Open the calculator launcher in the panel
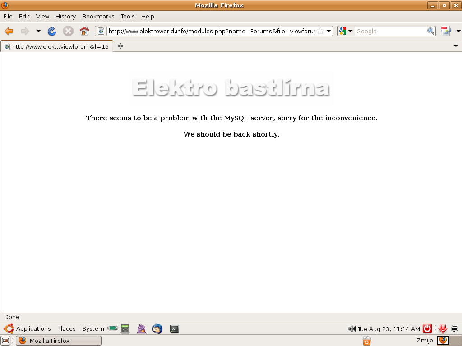 pyautogui.click(x=125, y=329)
